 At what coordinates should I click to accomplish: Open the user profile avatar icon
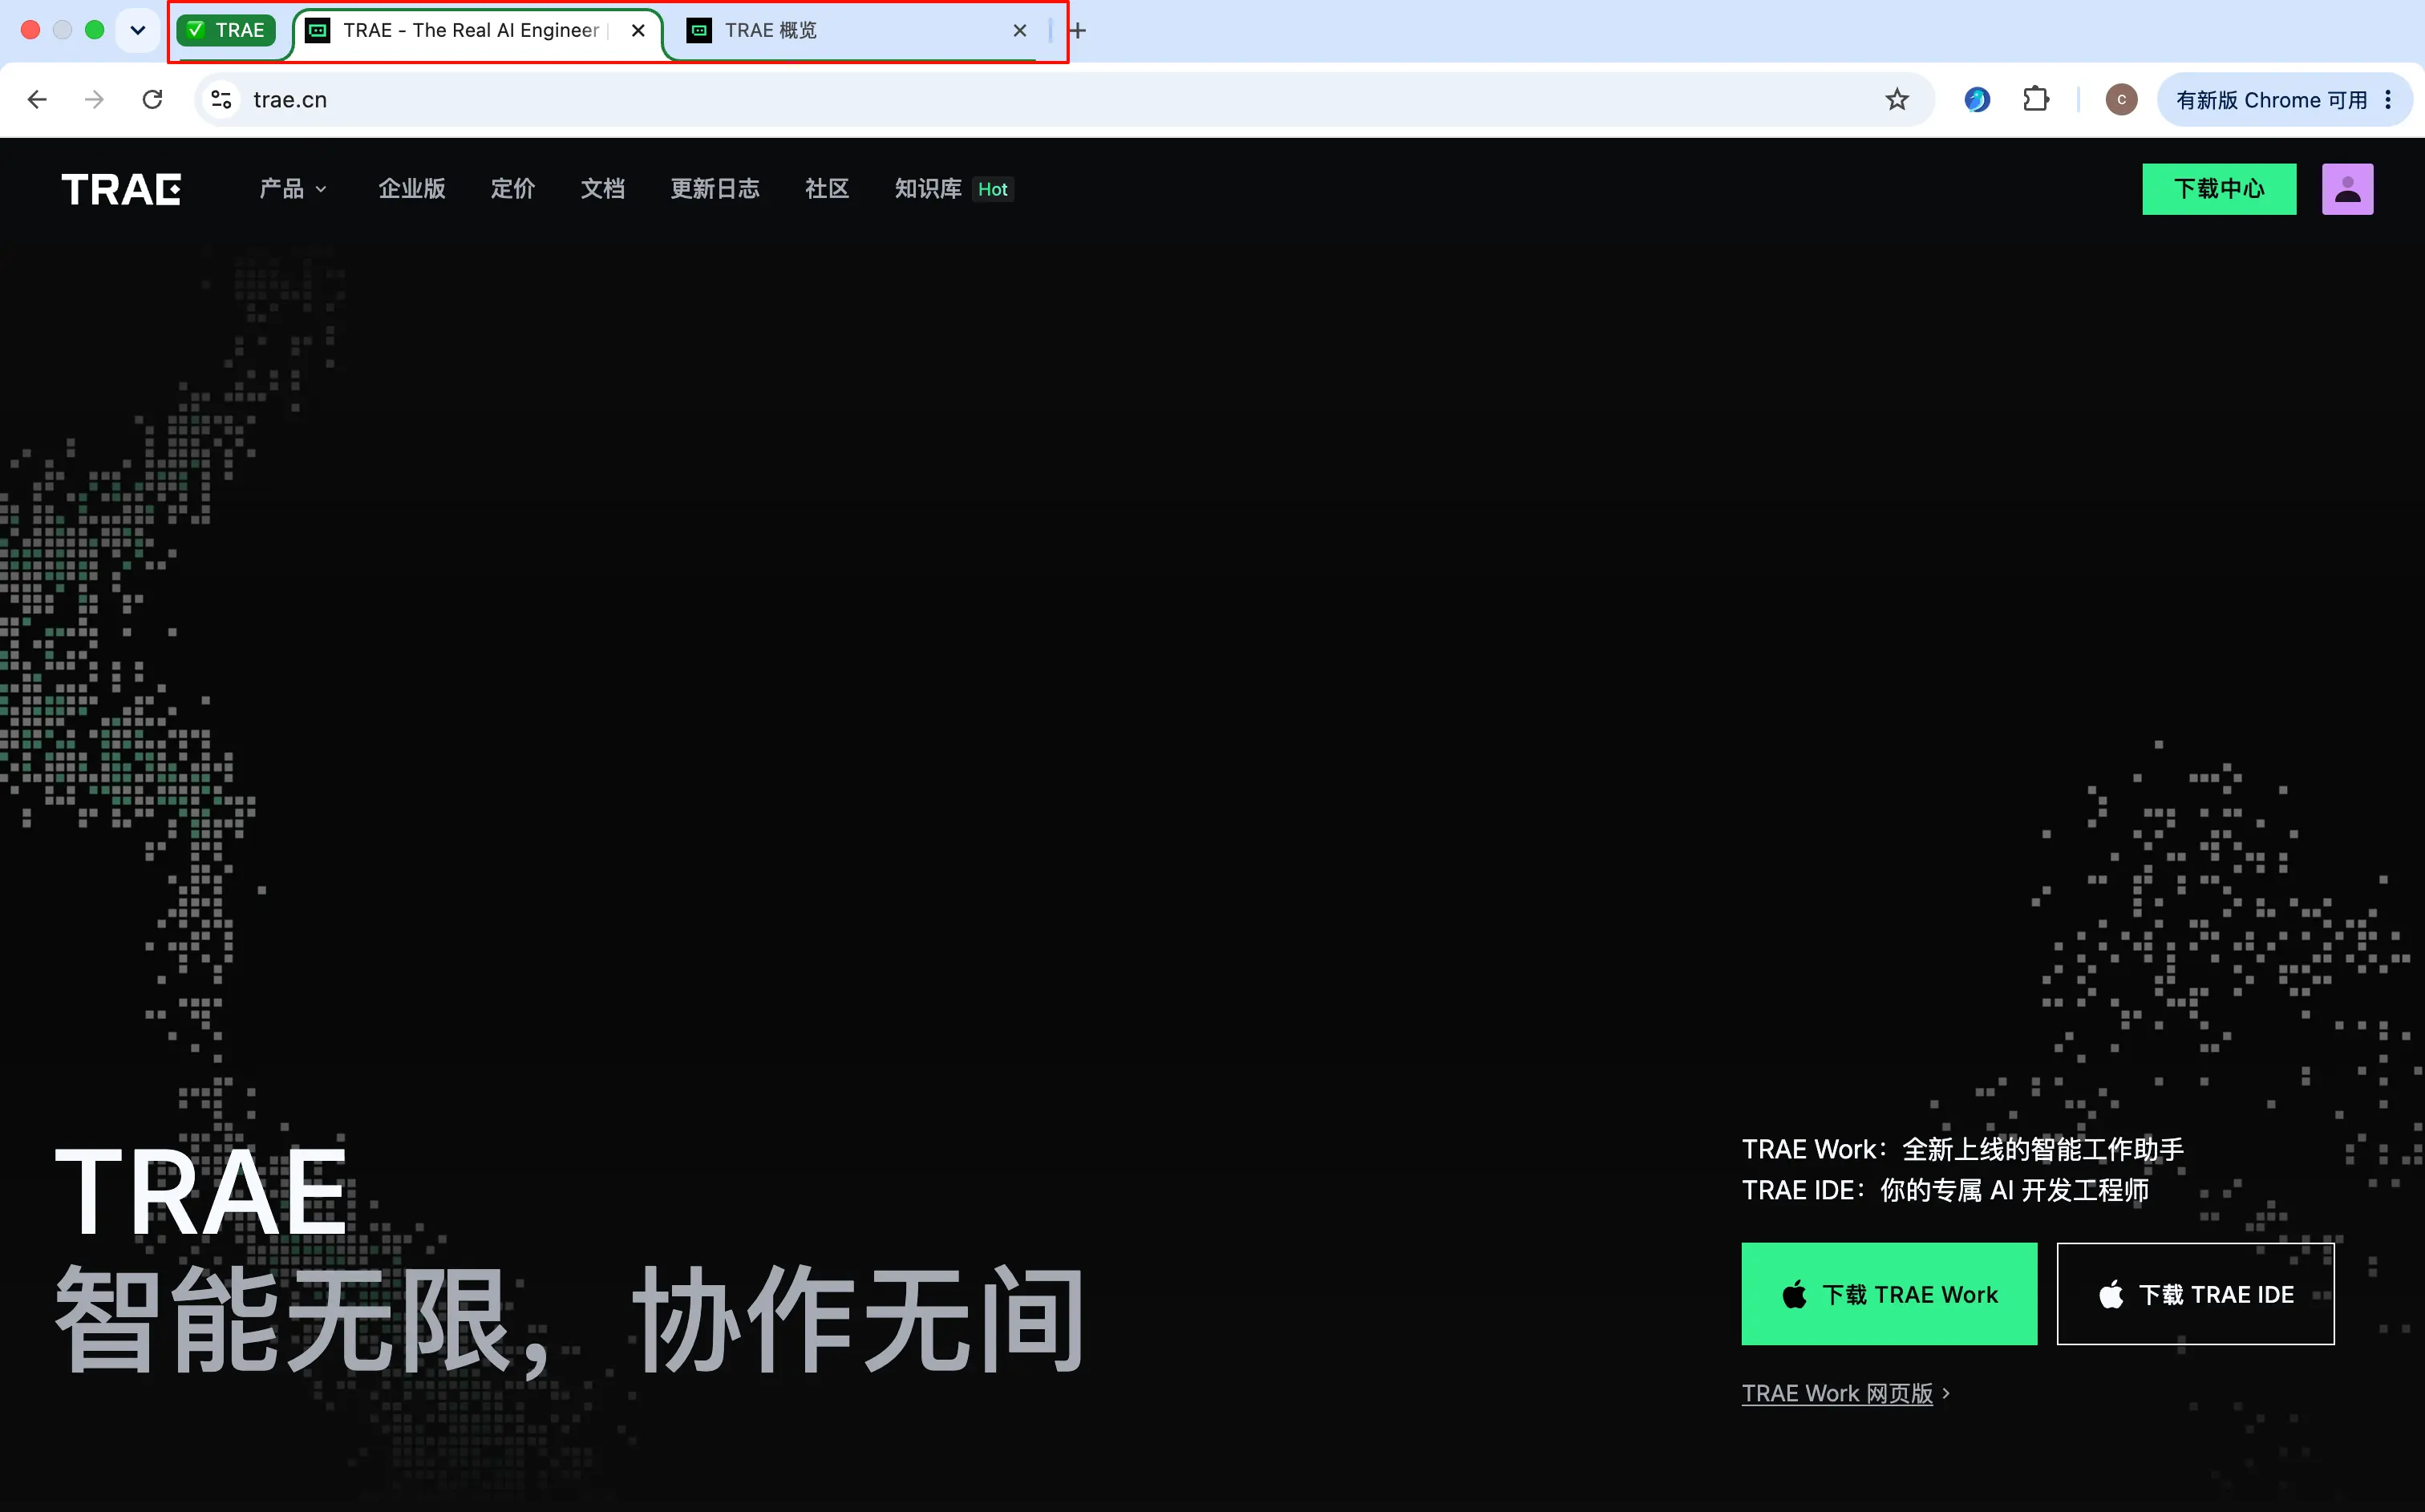(x=2347, y=189)
